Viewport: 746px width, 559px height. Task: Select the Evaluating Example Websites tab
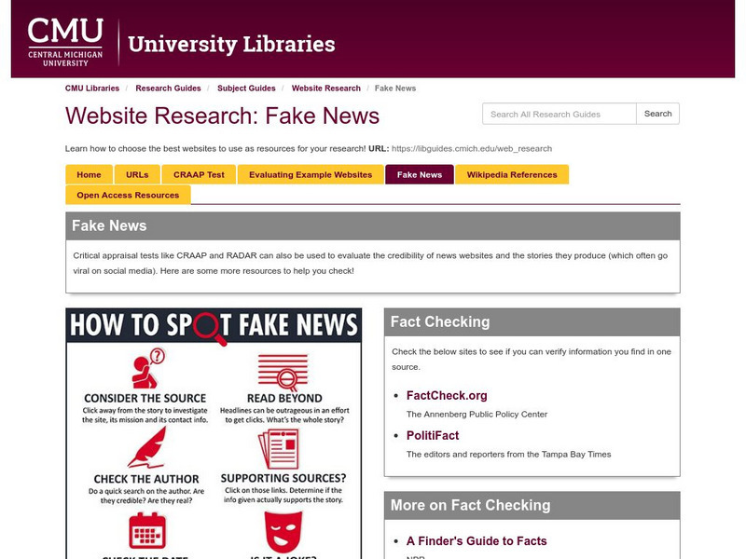(x=311, y=174)
